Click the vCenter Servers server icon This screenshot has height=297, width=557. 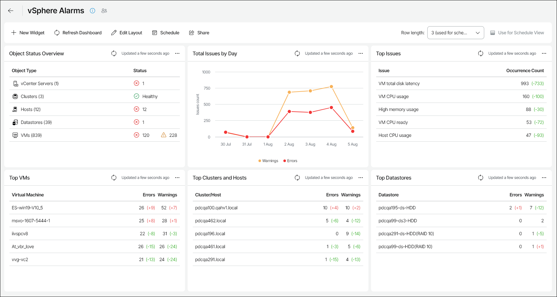[x=15, y=83]
